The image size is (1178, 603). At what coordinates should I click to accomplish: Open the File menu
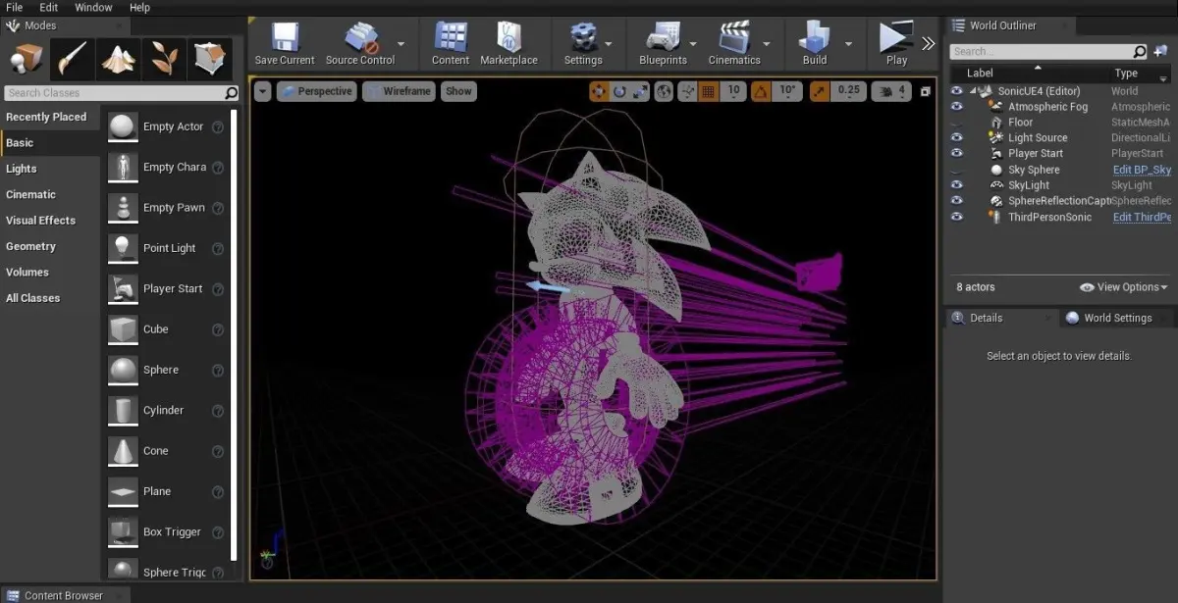pyautogui.click(x=14, y=7)
